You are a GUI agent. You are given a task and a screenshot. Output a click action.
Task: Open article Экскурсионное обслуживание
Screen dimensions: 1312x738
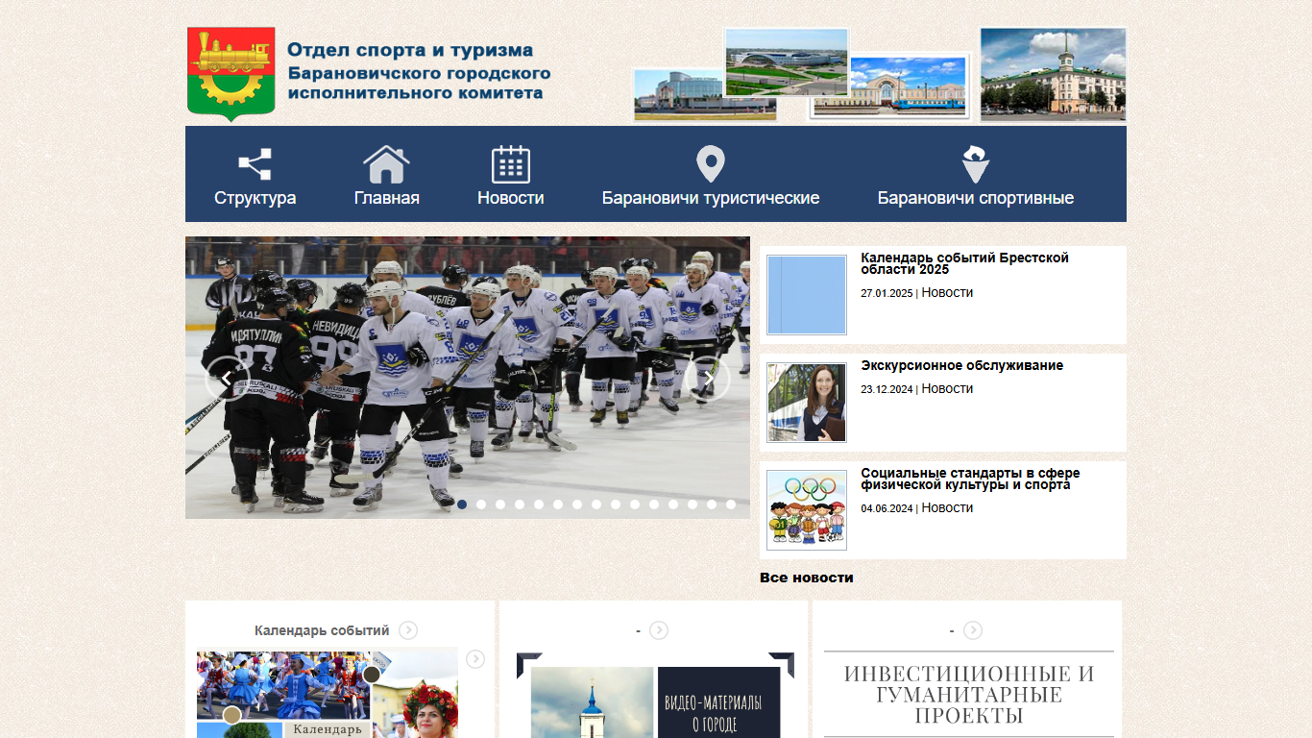pos(961,366)
